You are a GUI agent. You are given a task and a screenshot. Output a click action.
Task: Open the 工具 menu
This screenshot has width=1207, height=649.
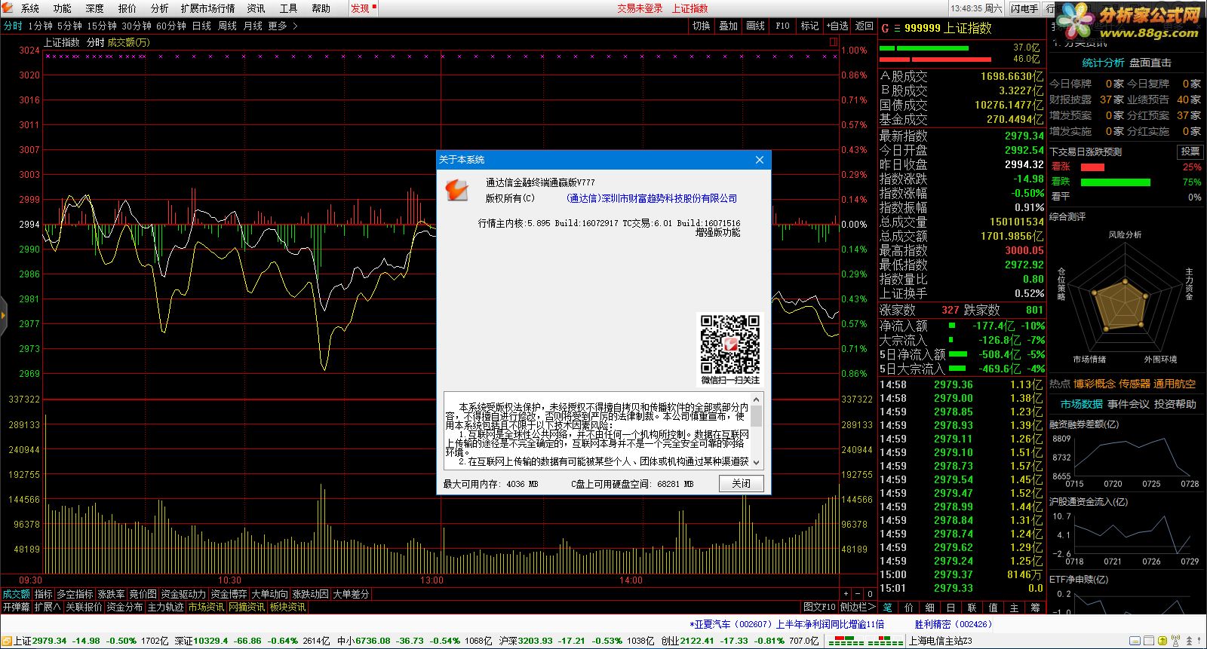pyautogui.click(x=289, y=8)
